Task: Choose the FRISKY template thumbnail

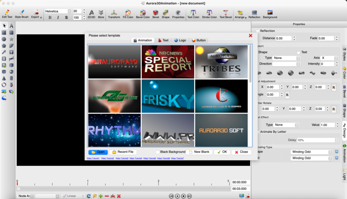Action: click(x=168, y=96)
